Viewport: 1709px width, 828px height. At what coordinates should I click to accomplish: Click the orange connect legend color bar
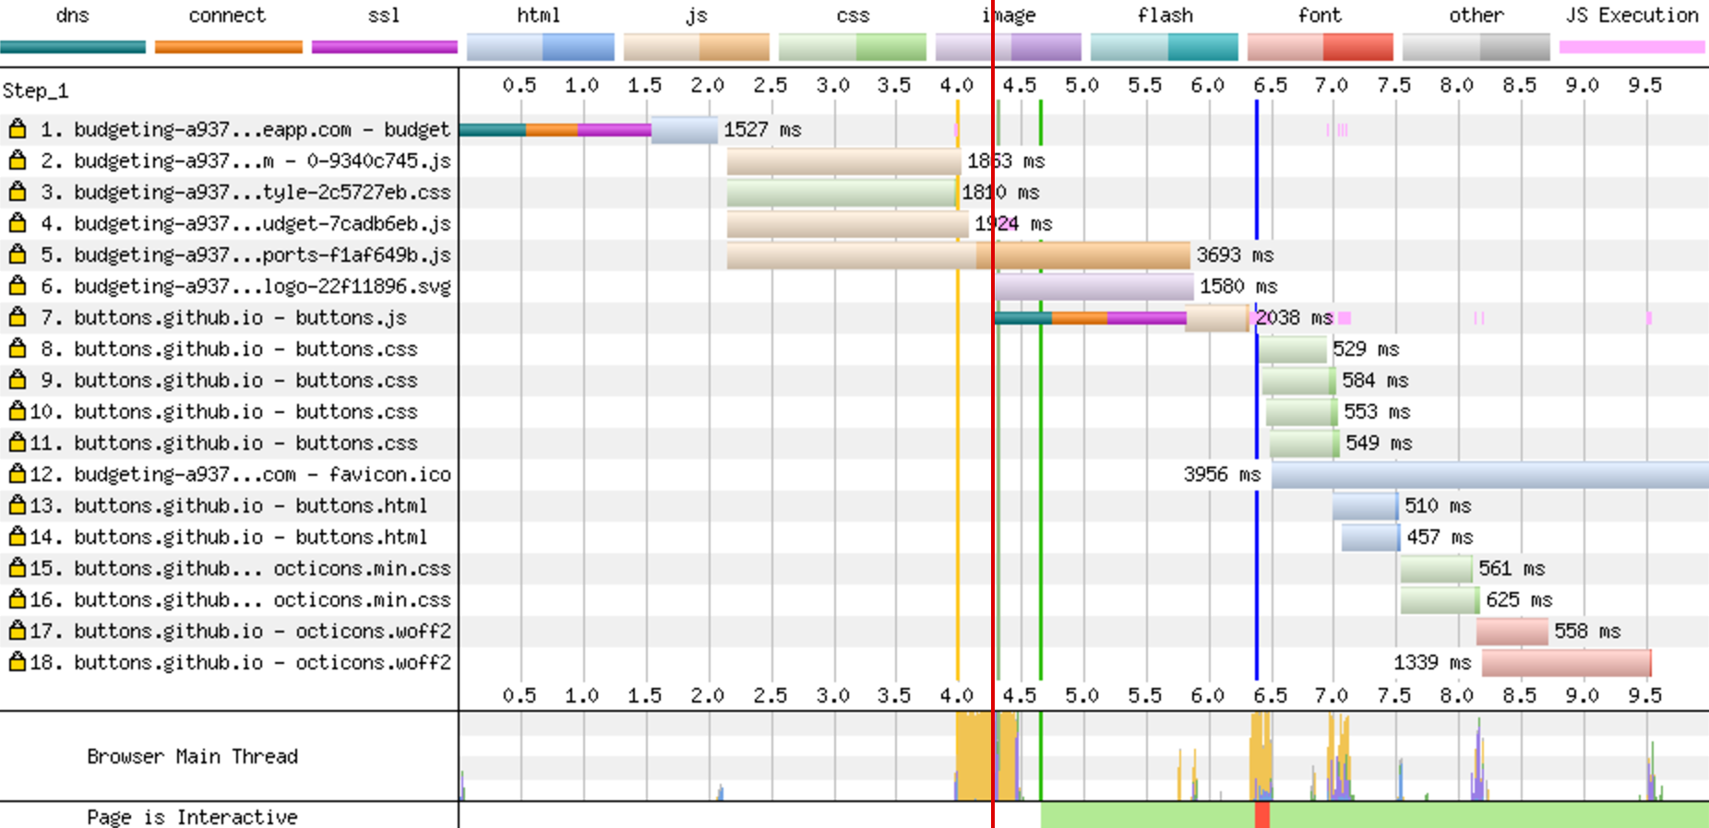229,47
